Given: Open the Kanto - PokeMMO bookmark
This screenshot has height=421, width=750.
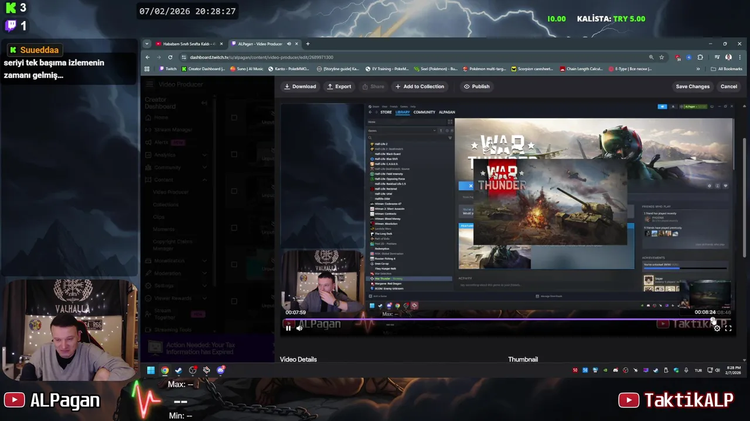Looking at the screenshot, I should 289,69.
